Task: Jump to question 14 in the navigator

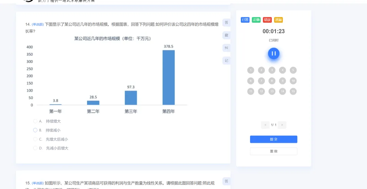Action: [282, 91]
